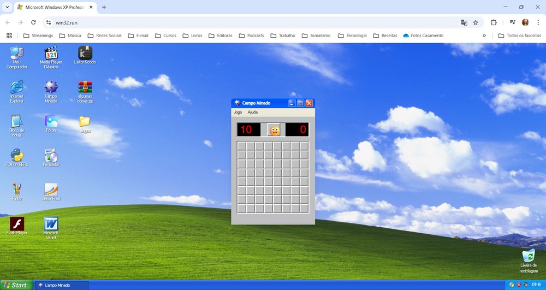Open Redes Sociais bookmark folder

point(104,35)
